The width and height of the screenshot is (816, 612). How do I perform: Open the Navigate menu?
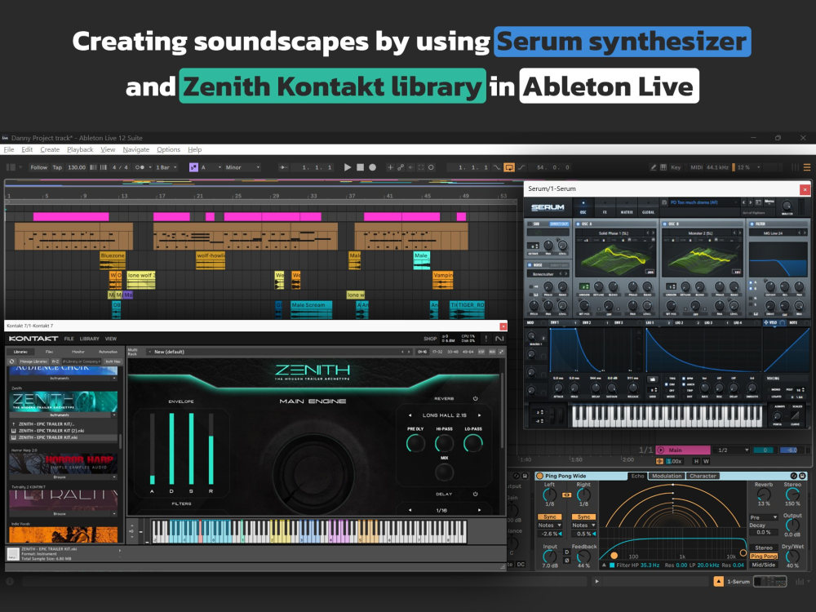click(135, 149)
